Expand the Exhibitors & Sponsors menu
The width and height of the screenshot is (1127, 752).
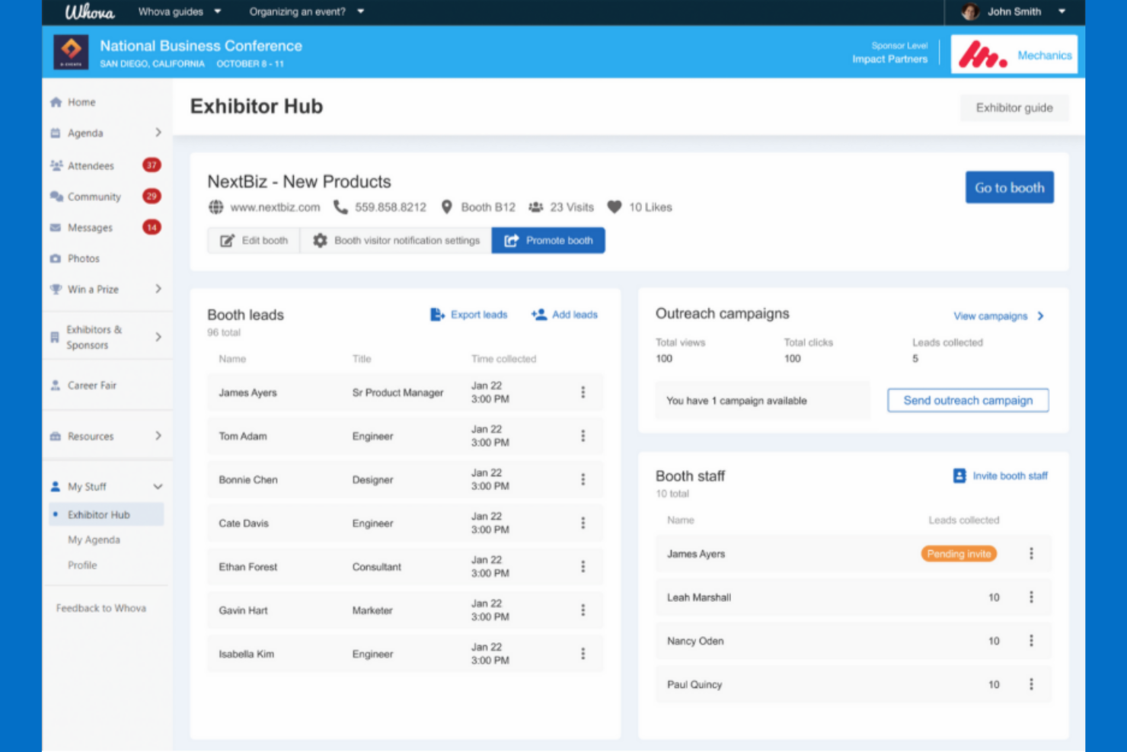tap(158, 336)
